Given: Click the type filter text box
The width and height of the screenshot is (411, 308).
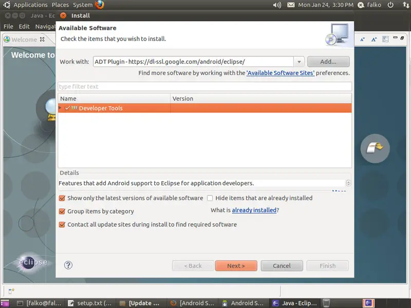Looking at the screenshot, I should click(x=204, y=86).
